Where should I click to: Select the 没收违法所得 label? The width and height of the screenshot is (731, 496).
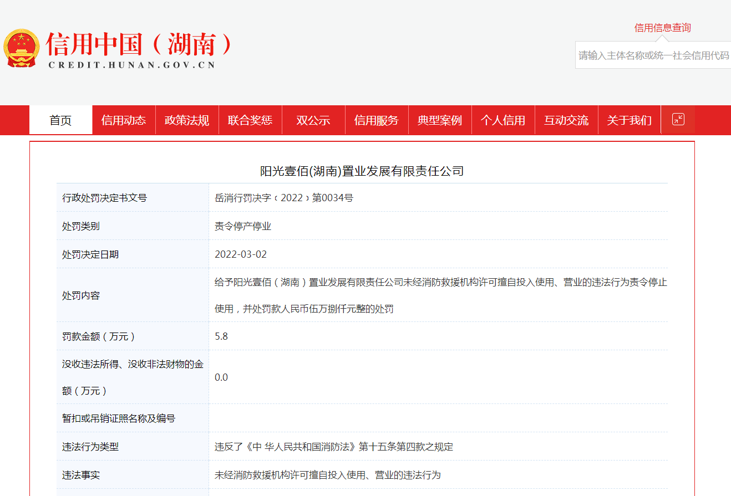point(133,377)
